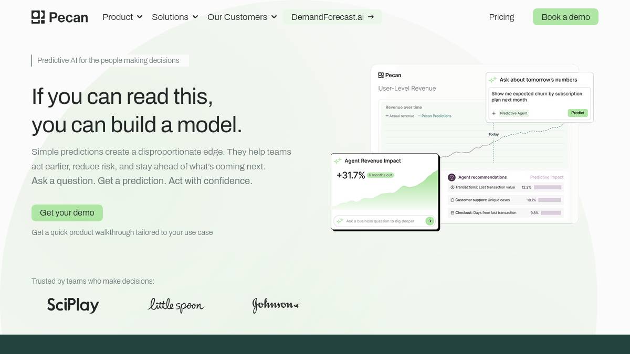The image size is (630, 354).
Task: Click the sparkle icon in question field
Action: (x=340, y=221)
